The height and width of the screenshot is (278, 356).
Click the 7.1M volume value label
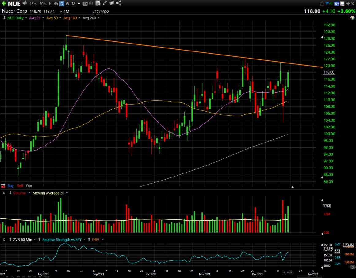327,206
